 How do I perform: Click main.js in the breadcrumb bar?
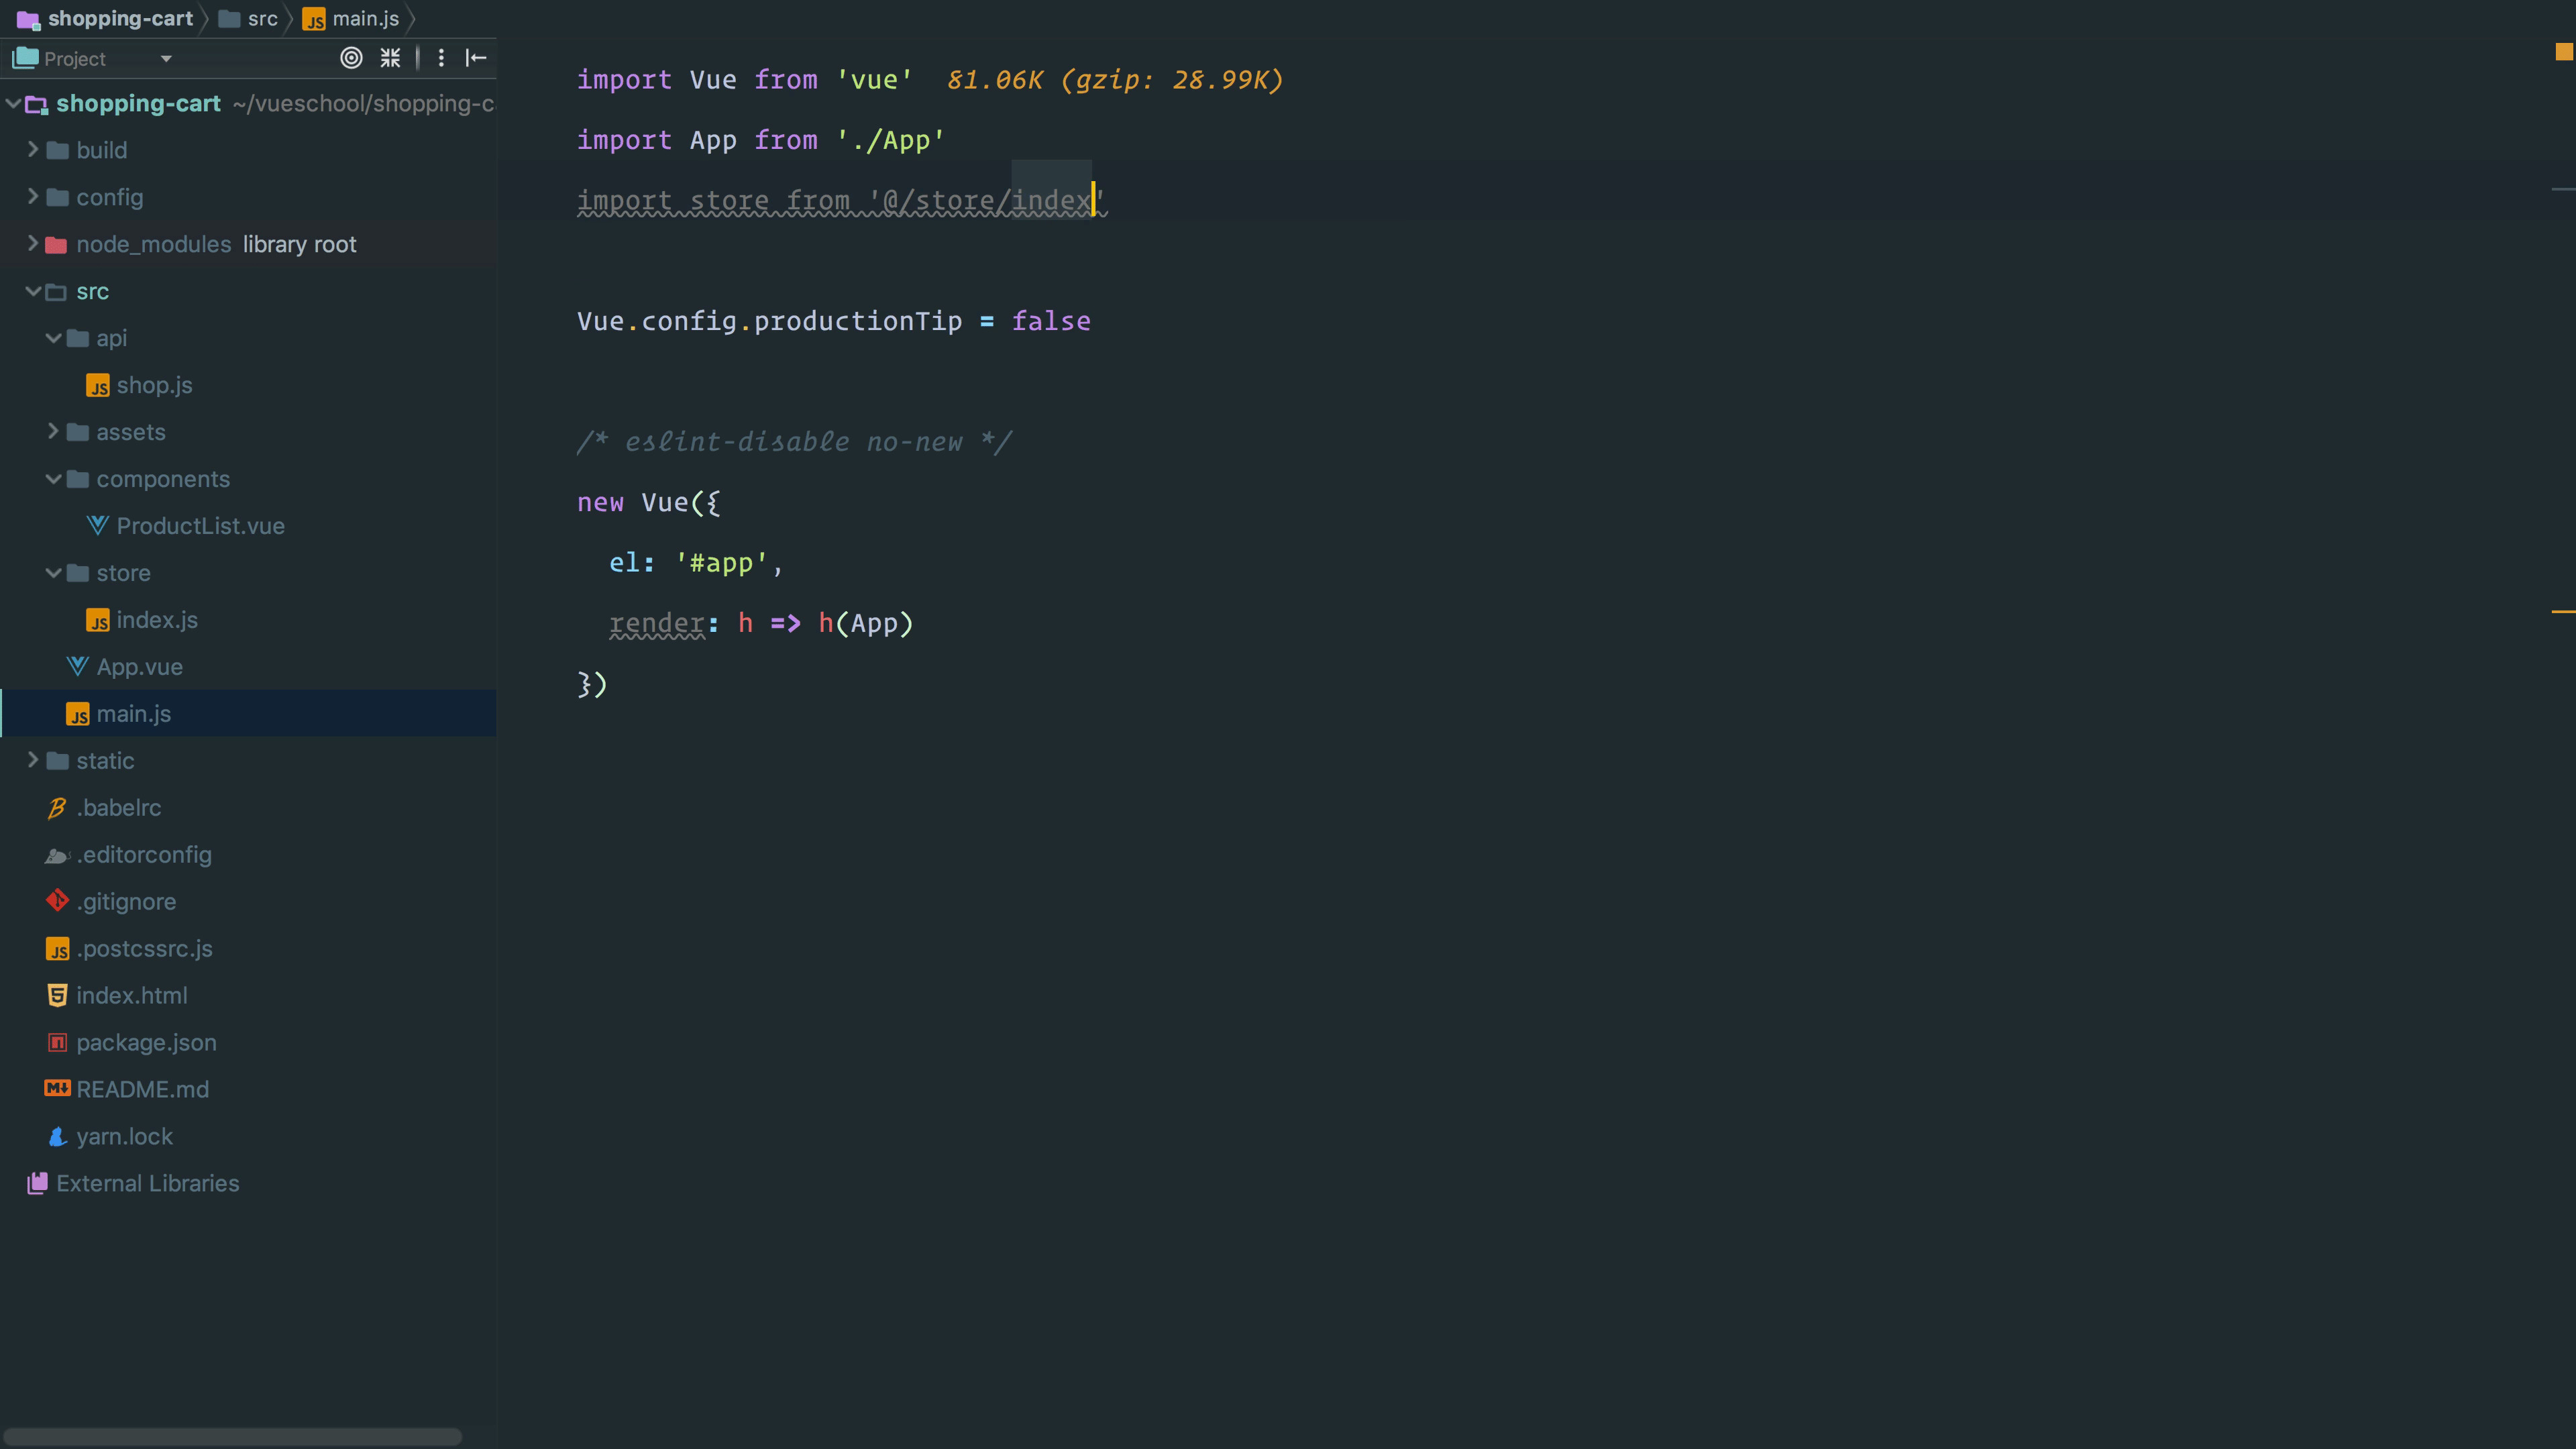tap(366, 19)
